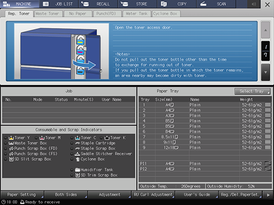Click the Toner M bottle icon
Image resolution: width=274 pixels, height=205 pixels.
coord(42,138)
